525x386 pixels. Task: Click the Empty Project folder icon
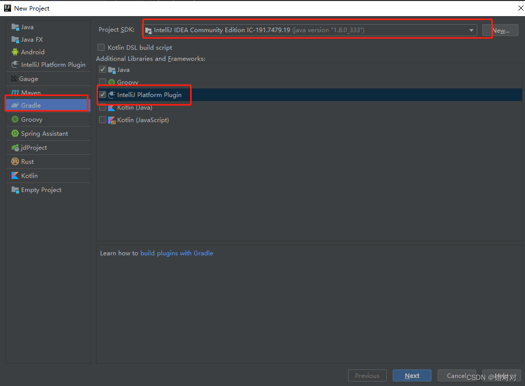click(x=15, y=190)
